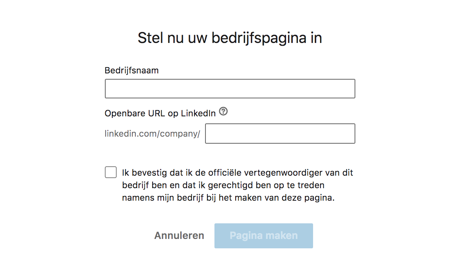Click the Bedrijfsnaam input field
The image size is (461, 278).
coord(230,89)
